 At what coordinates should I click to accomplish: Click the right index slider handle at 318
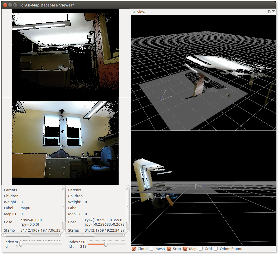[x=106, y=244]
